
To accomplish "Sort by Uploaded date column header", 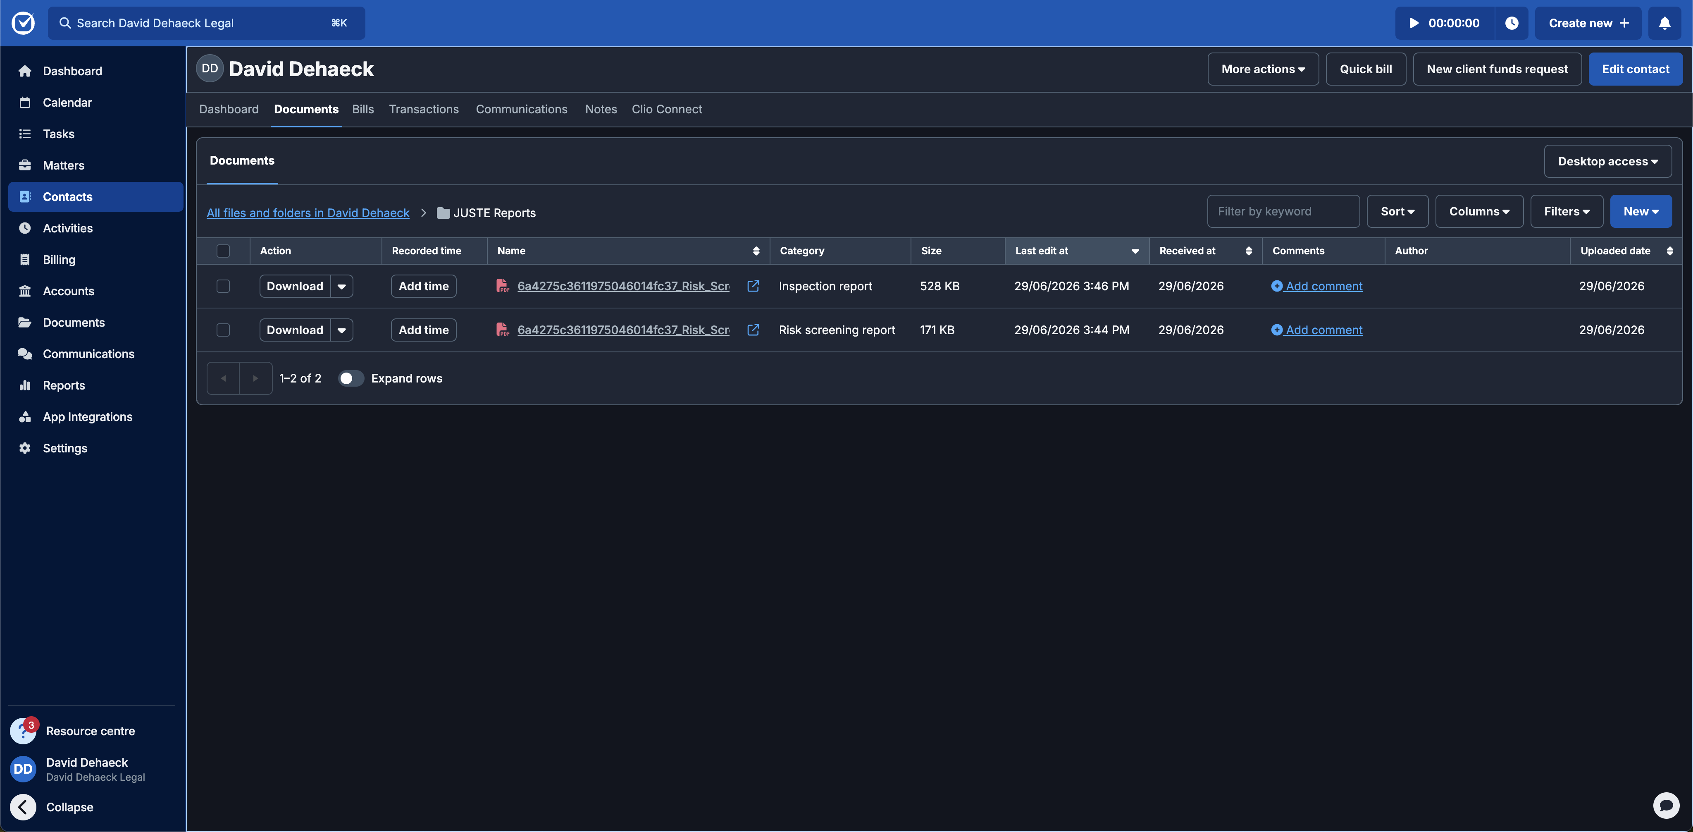I will tap(1626, 251).
